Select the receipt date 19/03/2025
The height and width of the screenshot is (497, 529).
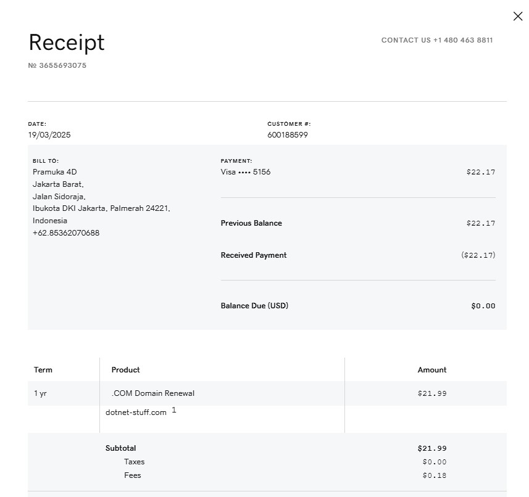coord(49,135)
